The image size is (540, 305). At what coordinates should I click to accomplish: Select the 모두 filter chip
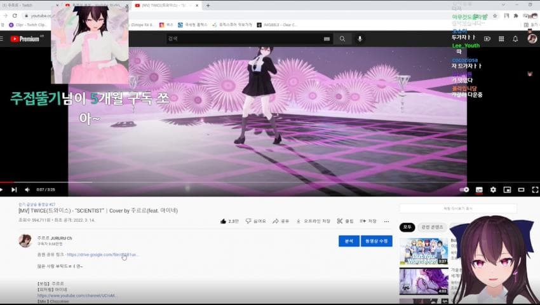(x=407, y=227)
